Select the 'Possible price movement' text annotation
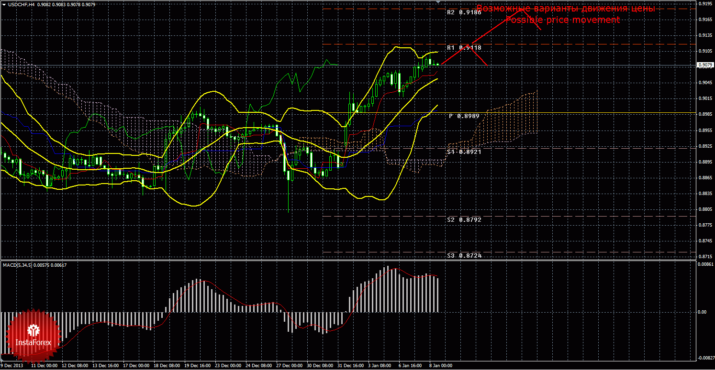 click(563, 20)
